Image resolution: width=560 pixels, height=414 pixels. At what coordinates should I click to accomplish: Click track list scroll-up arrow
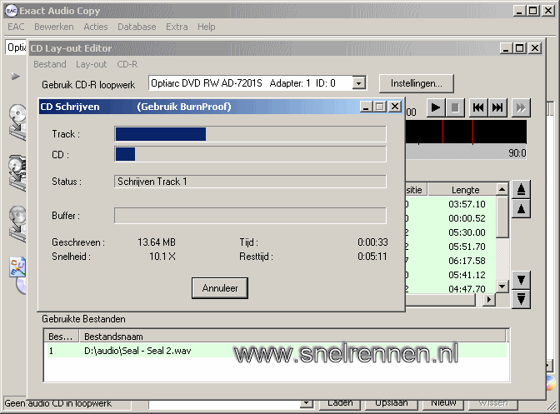click(502, 189)
